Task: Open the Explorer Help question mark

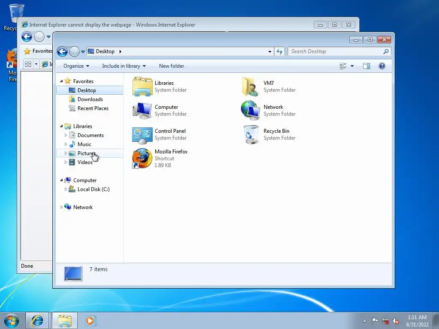Action: [382, 66]
